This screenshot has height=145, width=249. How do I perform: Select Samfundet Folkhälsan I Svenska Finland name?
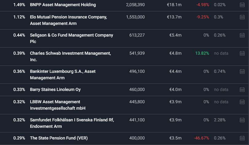click(72, 123)
